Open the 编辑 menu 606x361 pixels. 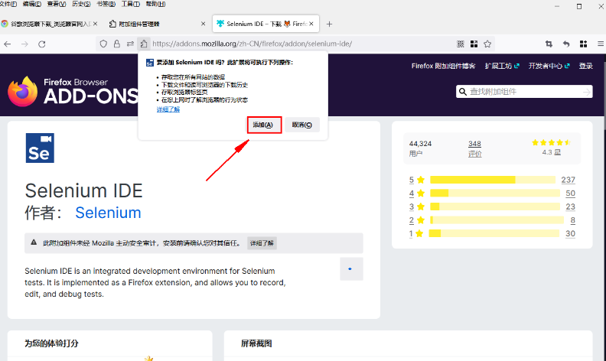point(31,4)
